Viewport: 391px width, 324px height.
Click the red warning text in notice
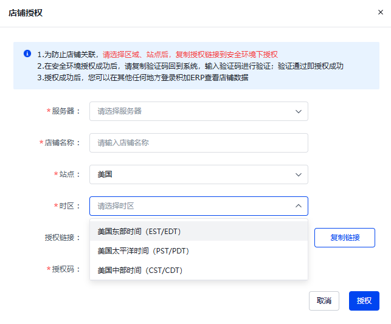click(x=190, y=54)
